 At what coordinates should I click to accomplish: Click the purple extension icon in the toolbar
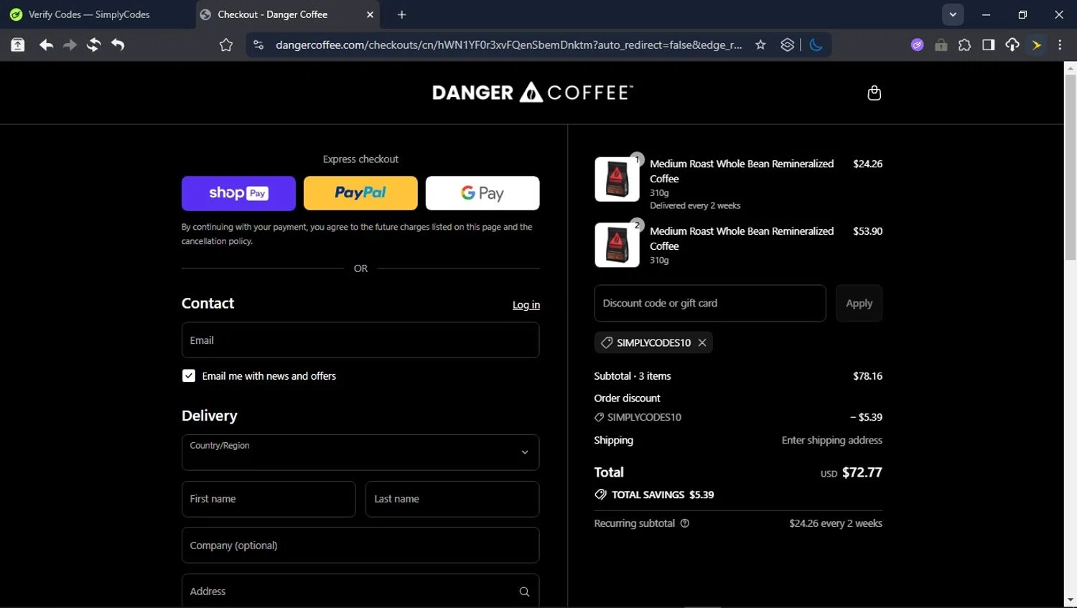[x=917, y=45]
